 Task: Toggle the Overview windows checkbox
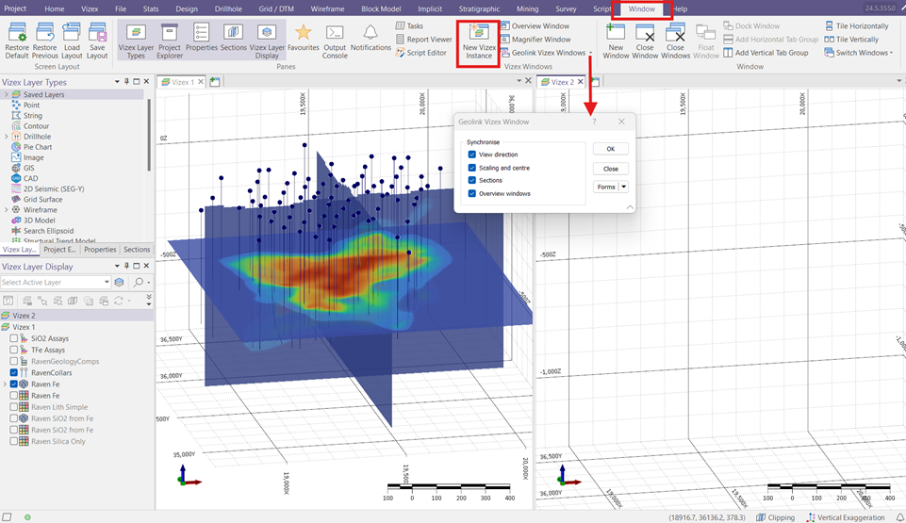(472, 194)
